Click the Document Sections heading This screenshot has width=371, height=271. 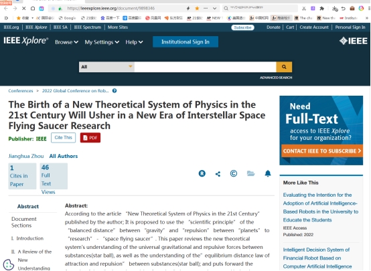point(24,222)
